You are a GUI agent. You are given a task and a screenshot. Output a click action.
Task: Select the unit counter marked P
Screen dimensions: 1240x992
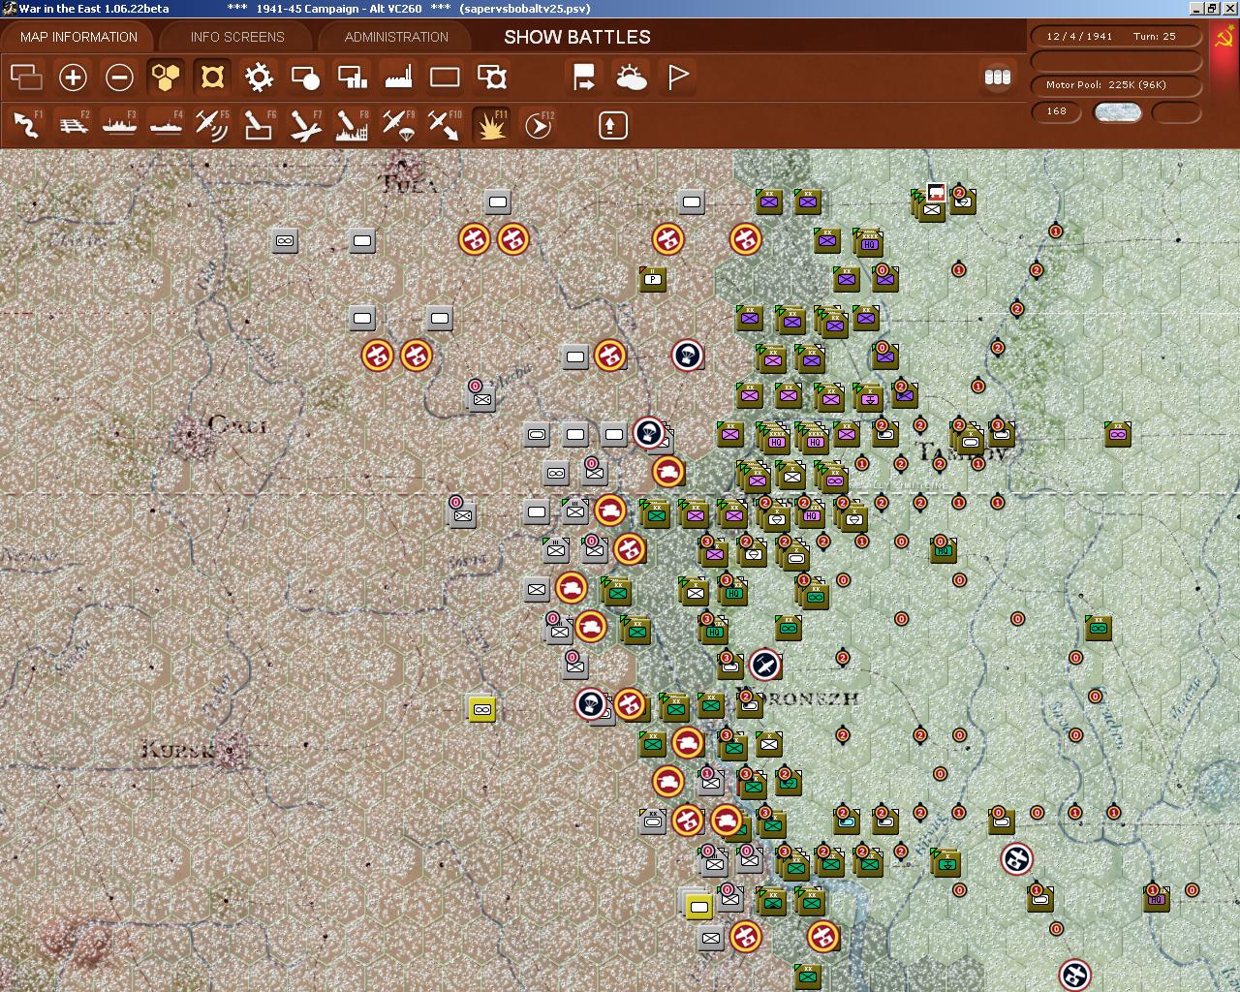pyautogui.click(x=653, y=280)
